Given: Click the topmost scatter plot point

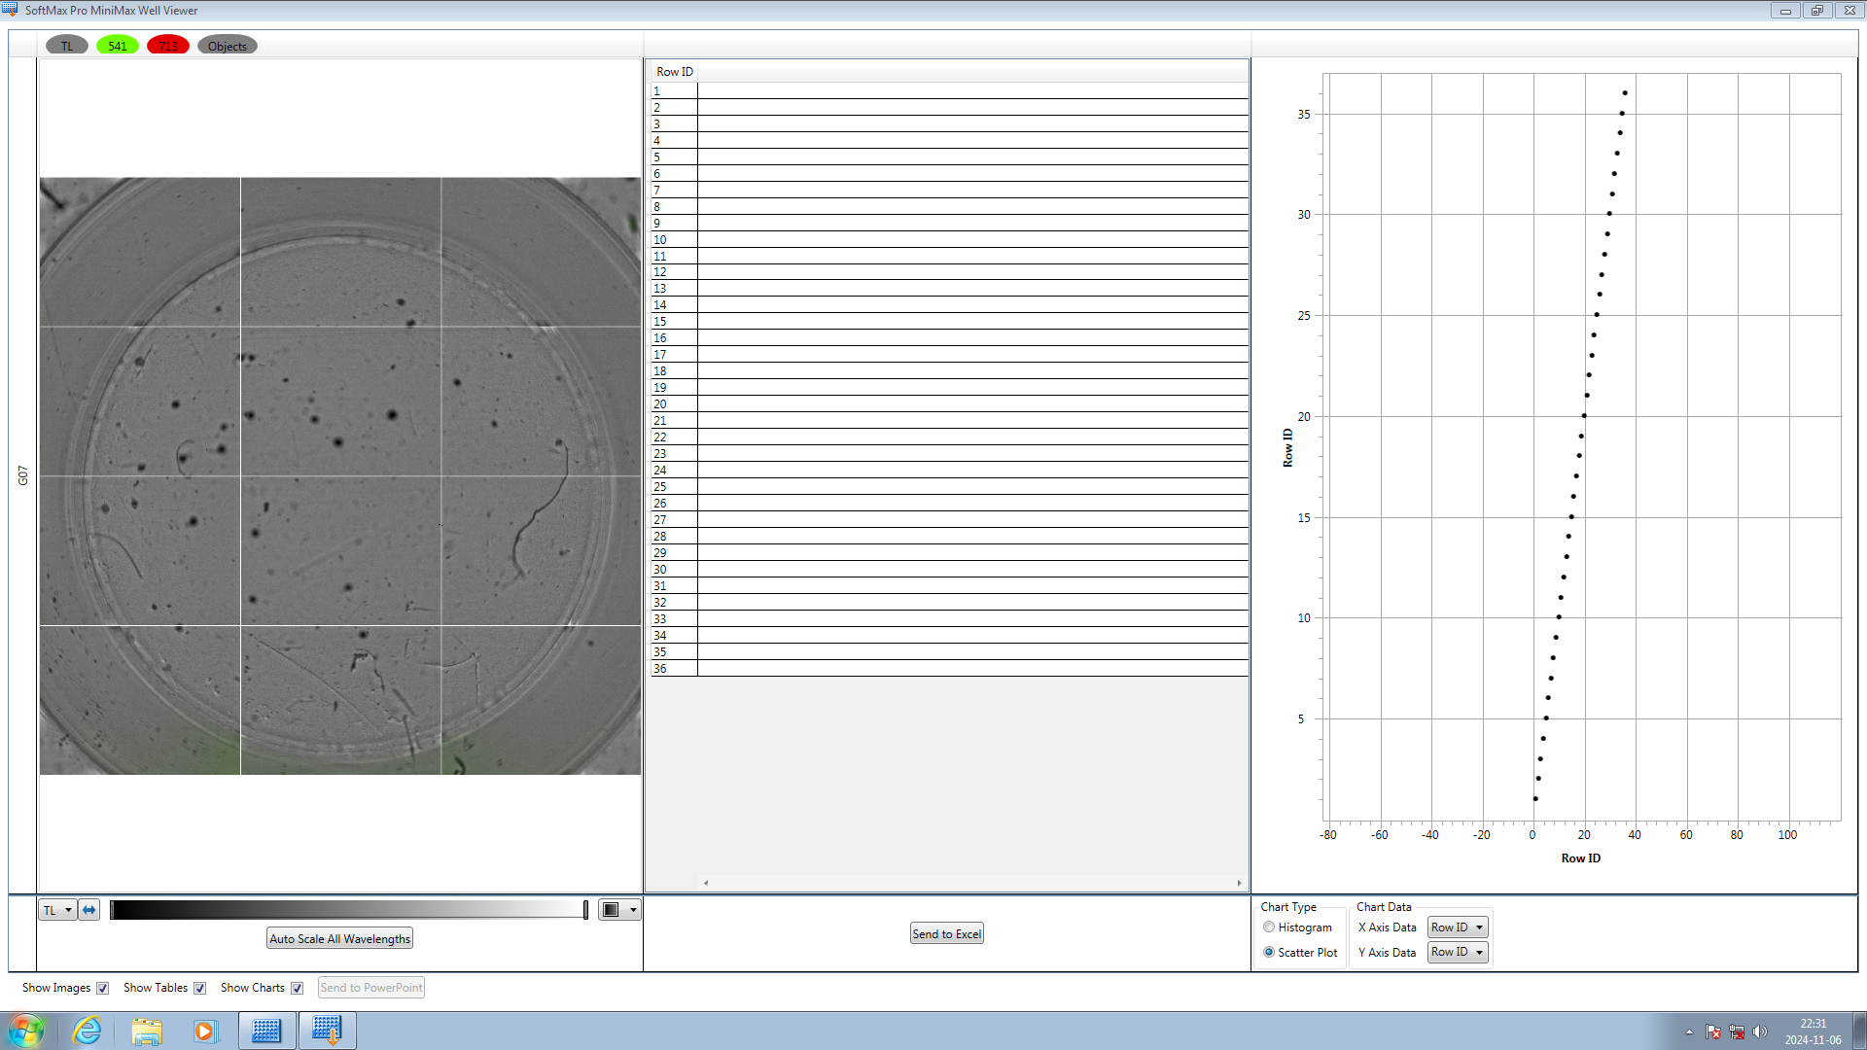Looking at the screenshot, I should coord(1625,93).
